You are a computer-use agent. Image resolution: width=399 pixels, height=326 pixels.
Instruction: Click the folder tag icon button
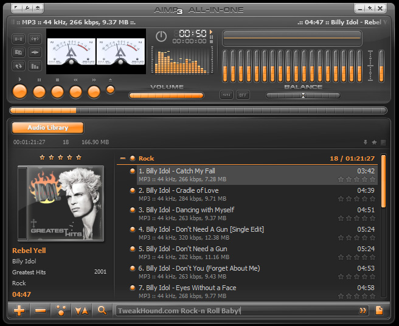19,52
